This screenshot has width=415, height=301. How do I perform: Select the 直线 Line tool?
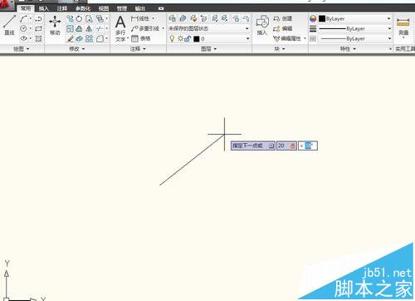(9, 25)
